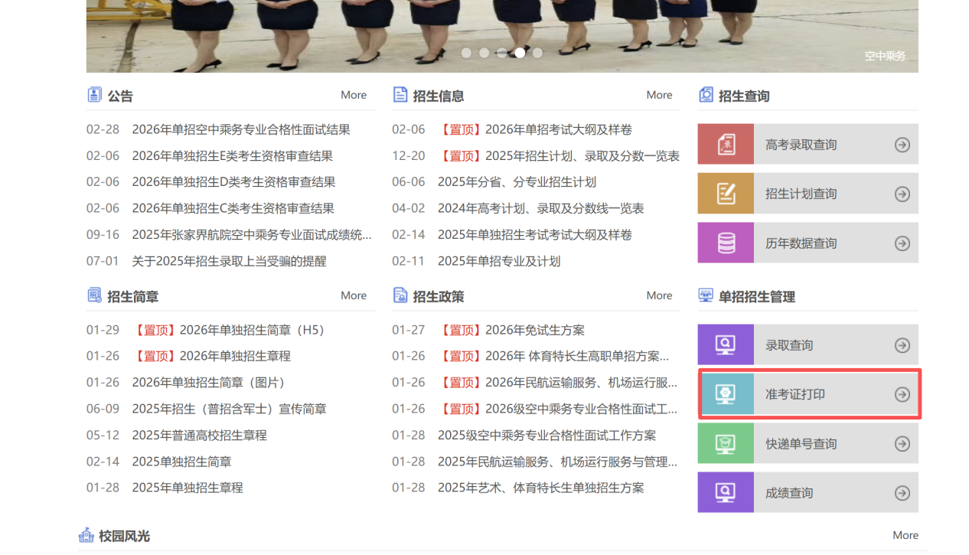Click the 录取查询 purple monitor icon
Image resolution: width=969 pixels, height=555 pixels.
[x=725, y=345]
